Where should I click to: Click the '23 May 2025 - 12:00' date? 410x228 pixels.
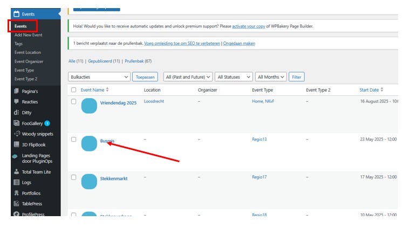tap(378, 139)
